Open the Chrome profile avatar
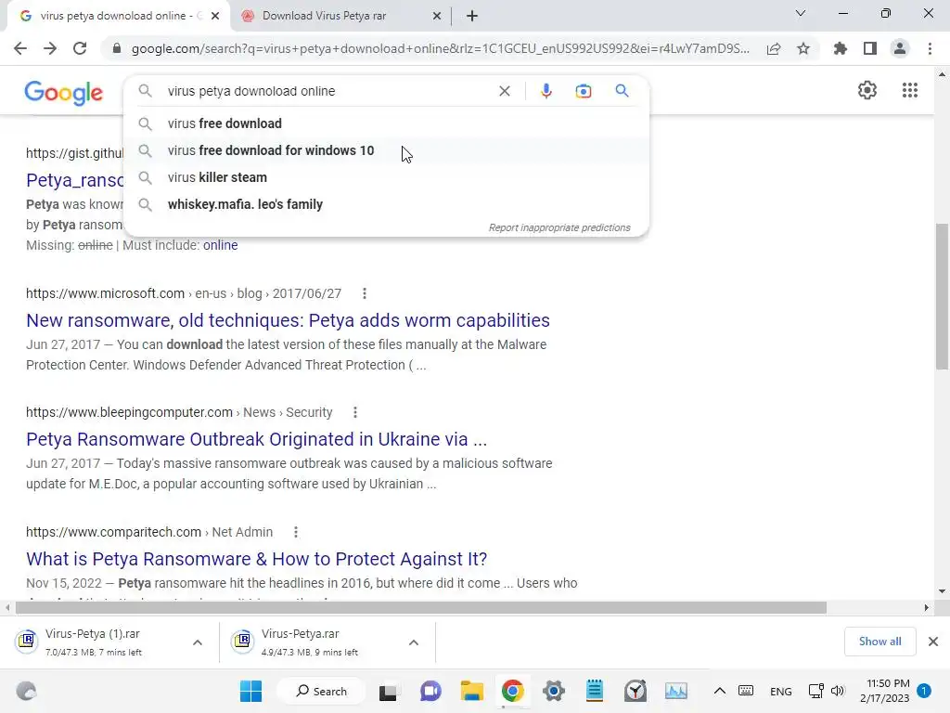Viewport: 950px width, 713px height. pyautogui.click(x=900, y=48)
